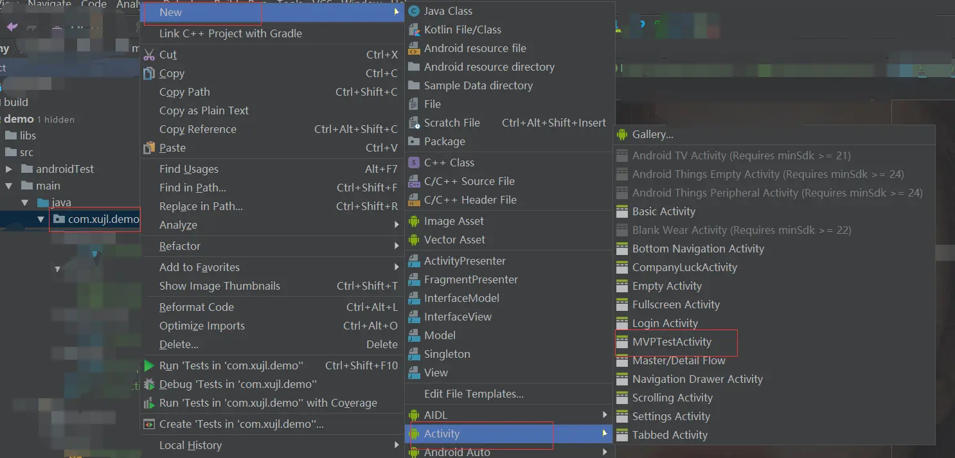Select Copy Path menu entry

pos(272,92)
